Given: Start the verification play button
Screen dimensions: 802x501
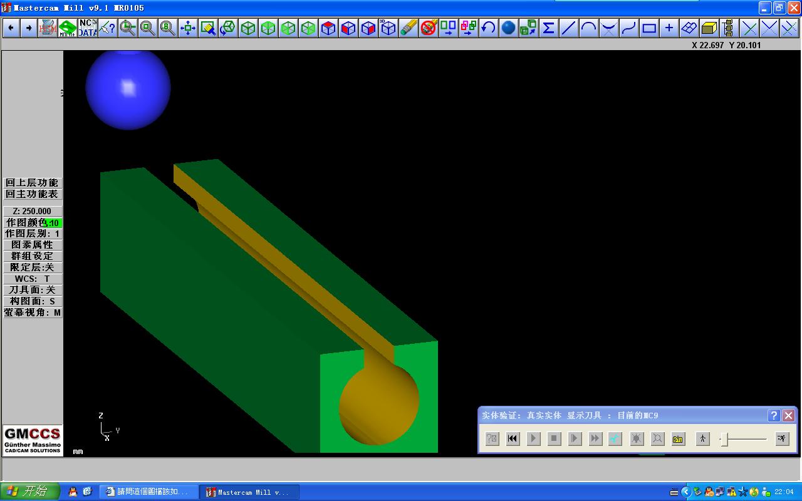Looking at the screenshot, I should [533, 439].
